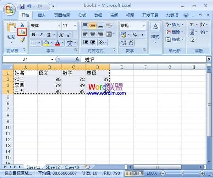Switch to the Sheet2 worksheet tab
Viewport: 213px width, 178px height.
pos(53,167)
